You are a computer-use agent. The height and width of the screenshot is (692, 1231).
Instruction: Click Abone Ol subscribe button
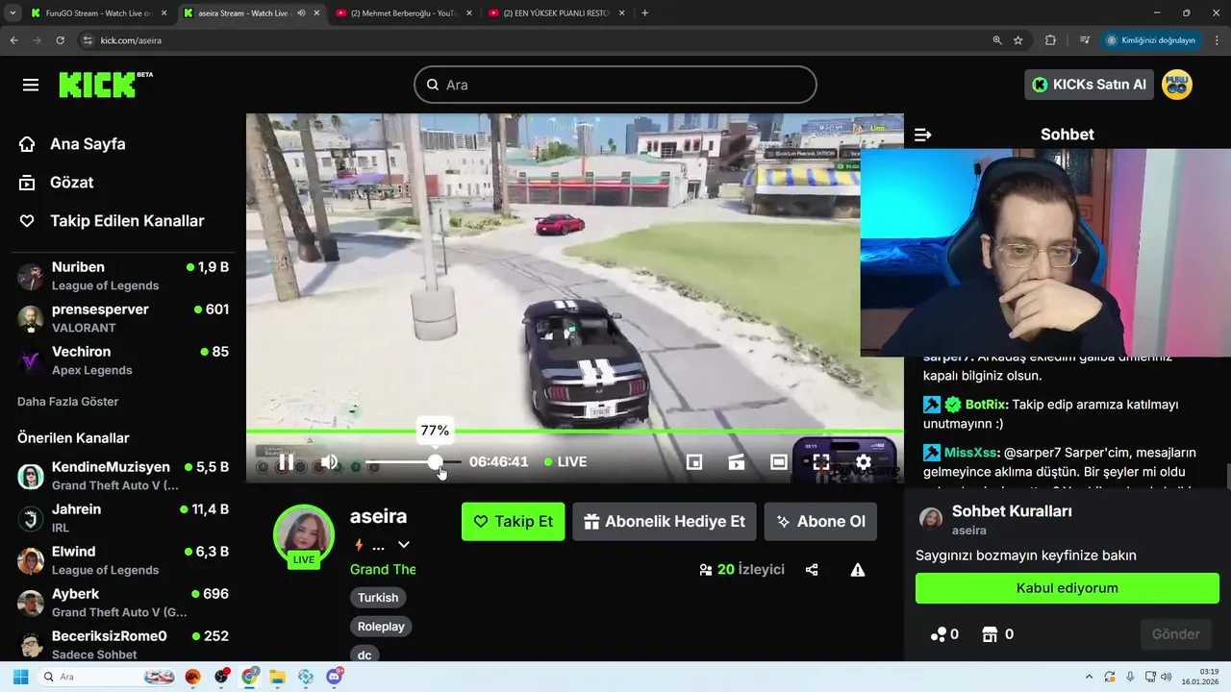pos(820,521)
